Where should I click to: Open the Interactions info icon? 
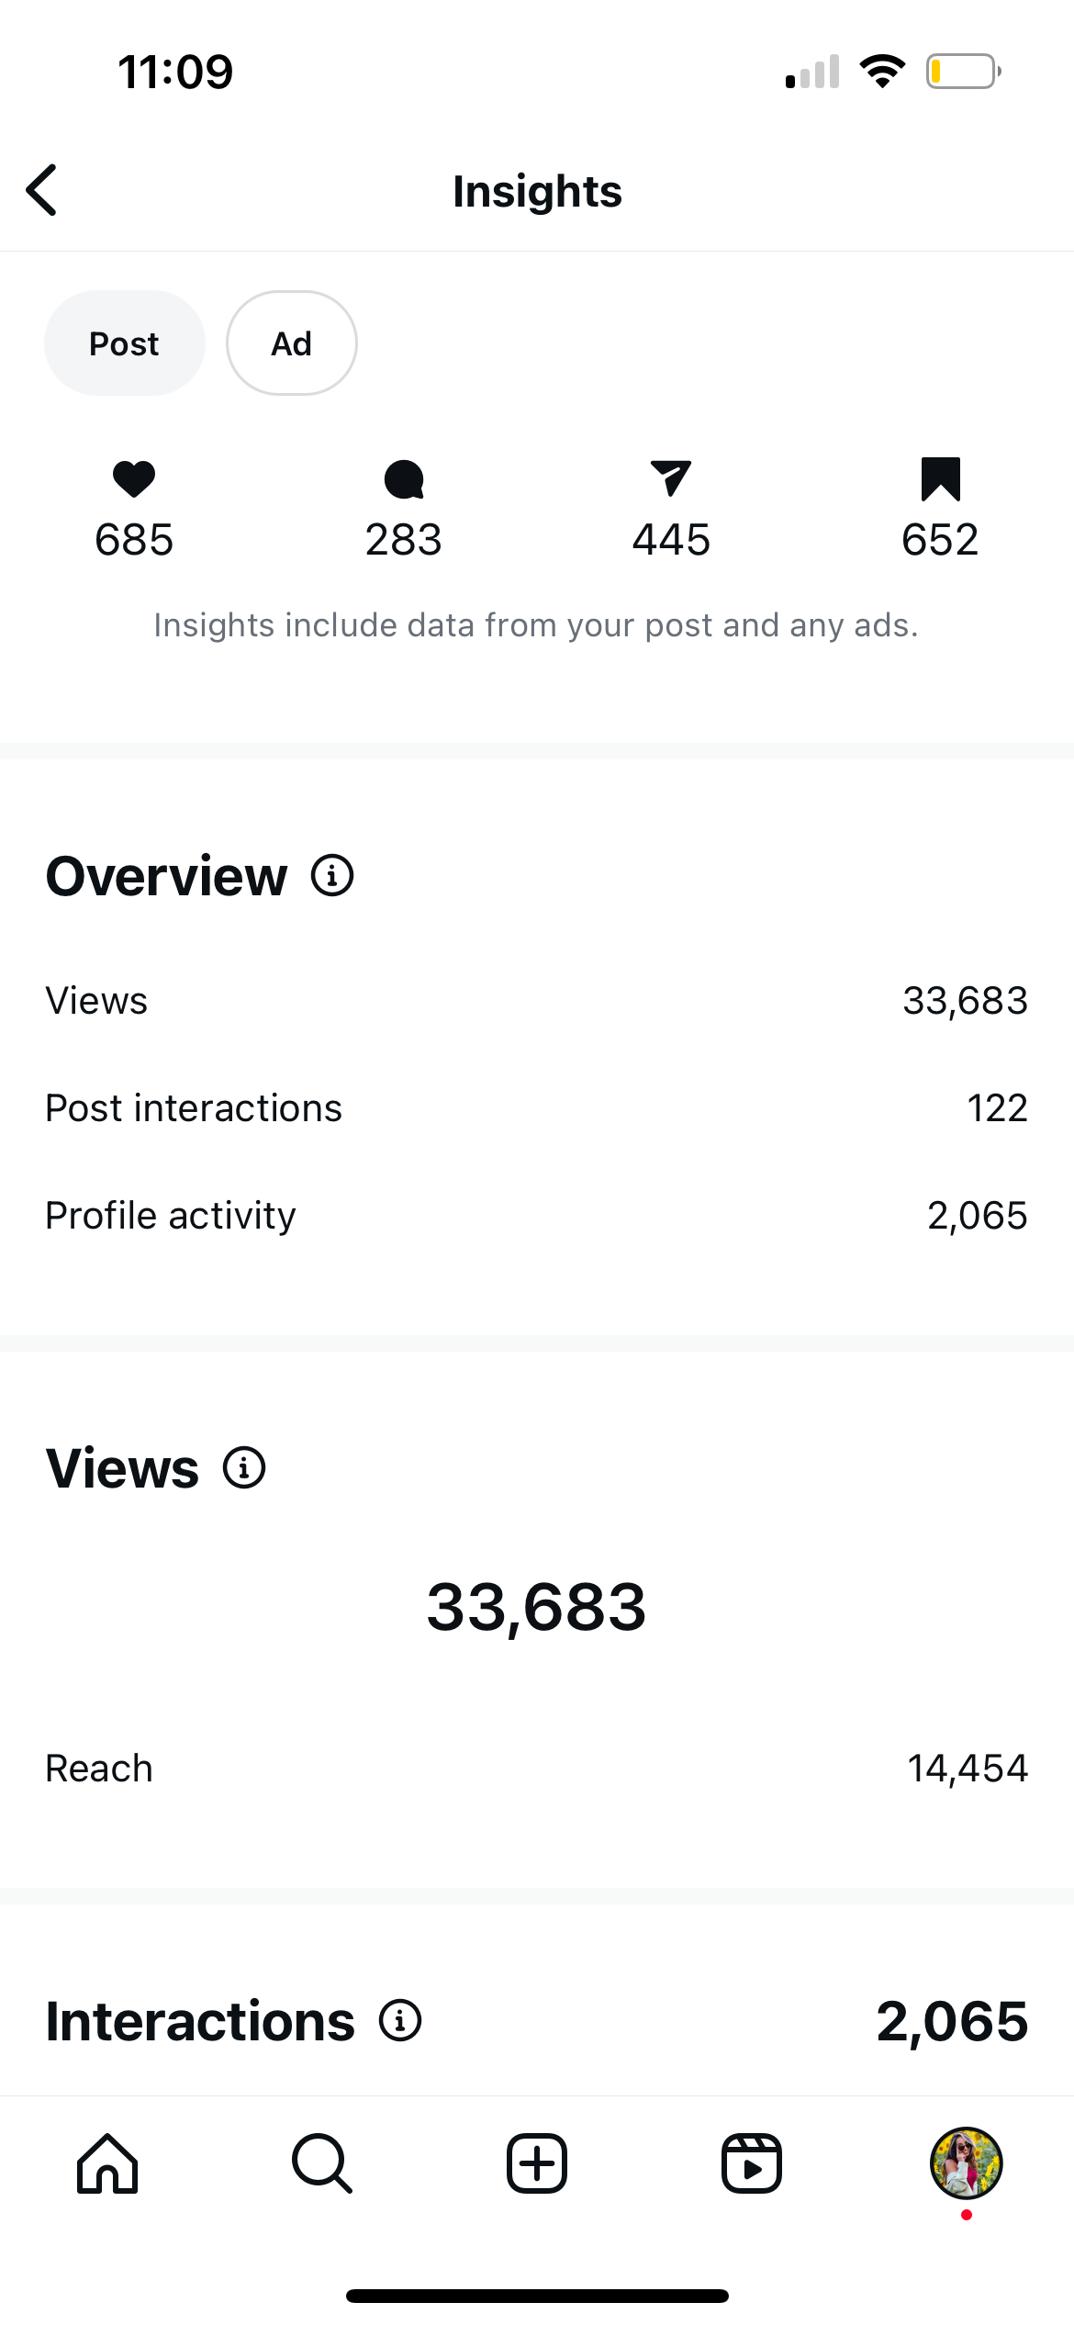pos(400,2021)
